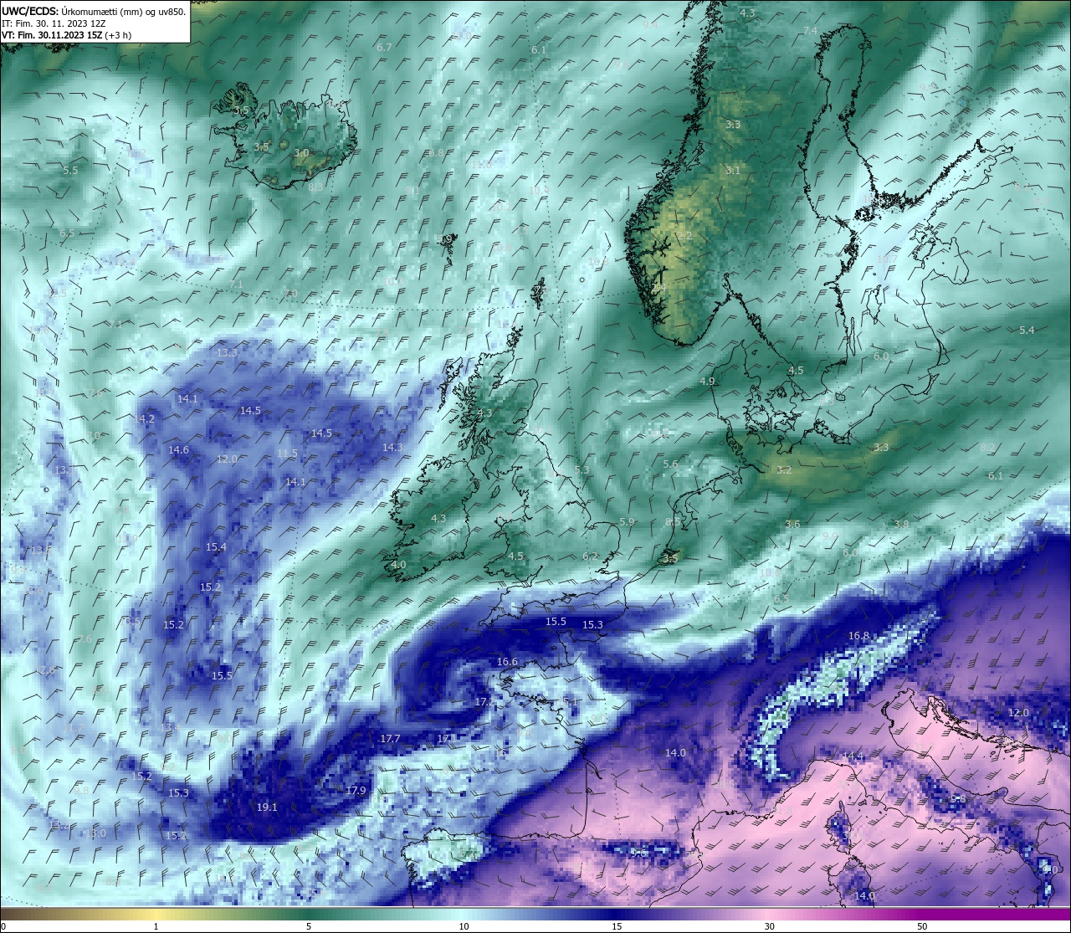Click the '0' label on the color scale
This screenshot has width=1071, height=933.
[3, 926]
